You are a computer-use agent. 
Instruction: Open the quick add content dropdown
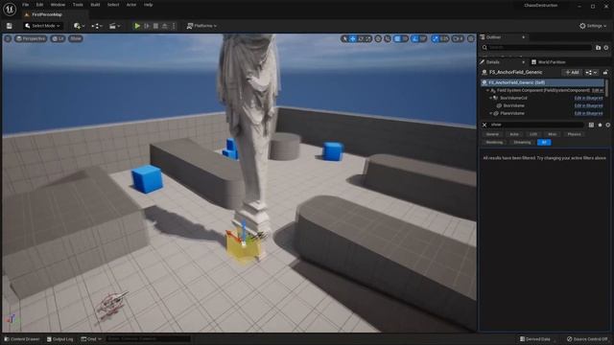click(x=79, y=26)
